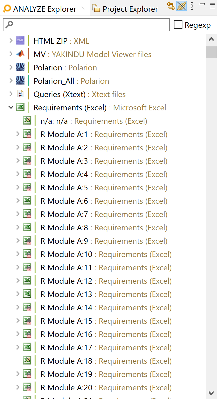This screenshot has width=217, height=401.
Task: Expand the R Module A:20 node
Action: coord(18,387)
